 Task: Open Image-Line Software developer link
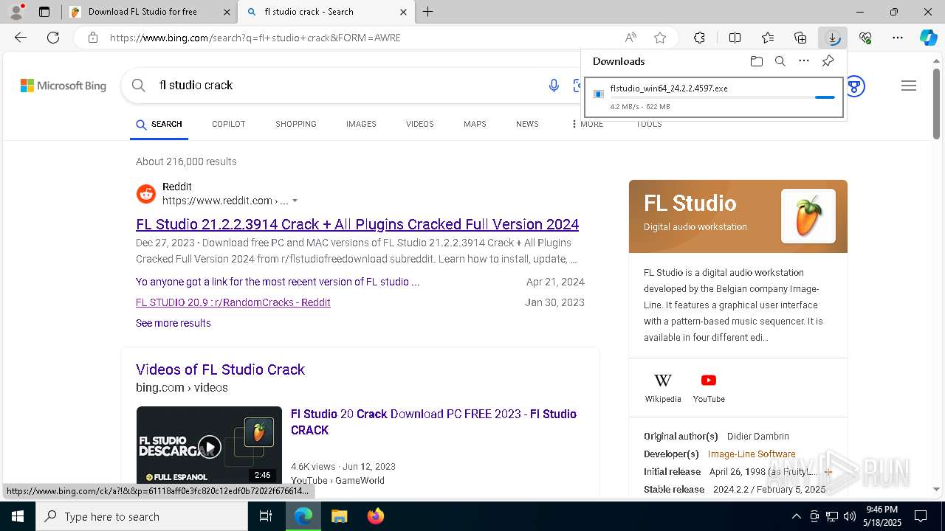tap(752, 454)
